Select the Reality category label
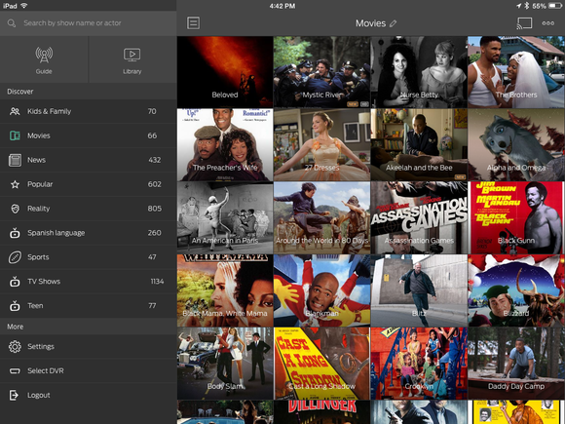Image resolution: width=565 pixels, height=424 pixels. click(x=39, y=209)
